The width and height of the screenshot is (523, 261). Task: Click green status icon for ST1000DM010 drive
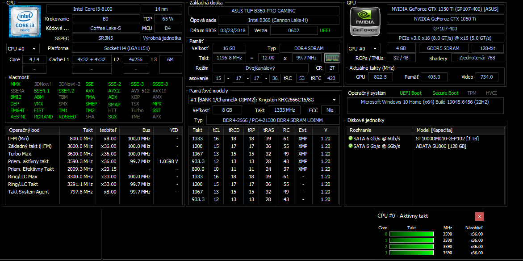coord(351,139)
